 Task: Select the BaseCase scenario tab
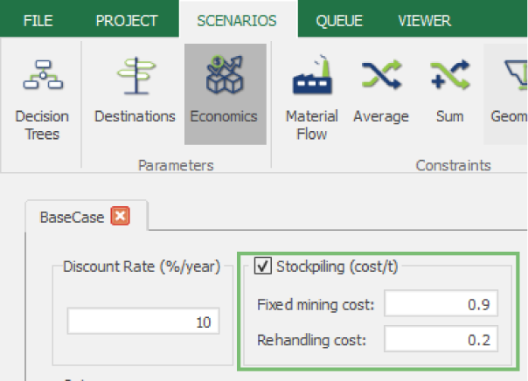pos(73,216)
